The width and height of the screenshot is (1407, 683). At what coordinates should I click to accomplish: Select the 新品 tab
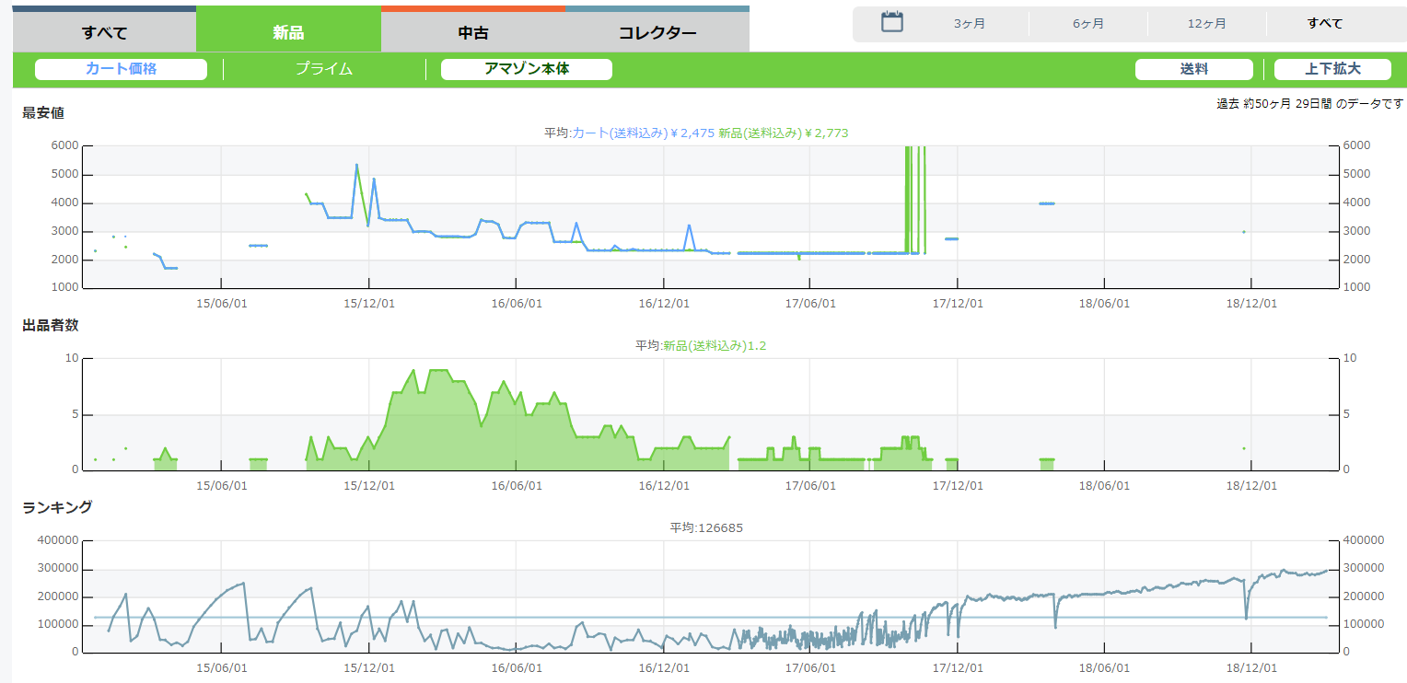(288, 32)
